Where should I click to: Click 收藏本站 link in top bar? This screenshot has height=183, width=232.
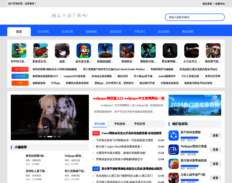(220, 4)
